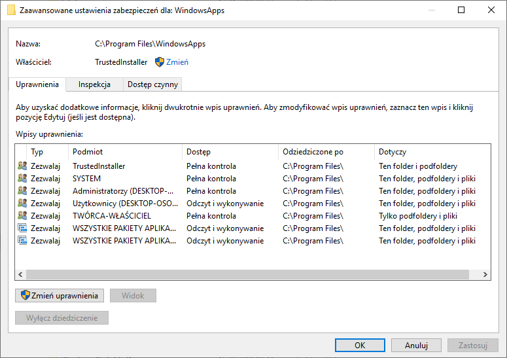
Task: Sort by the Dotyczy column header
Action: click(432, 152)
